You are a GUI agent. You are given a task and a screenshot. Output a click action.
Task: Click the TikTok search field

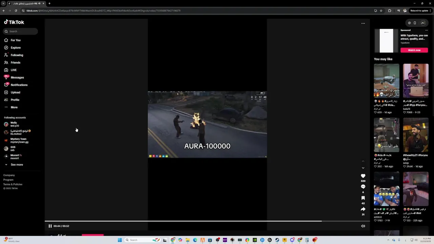pyautogui.click(x=21, y=31)
